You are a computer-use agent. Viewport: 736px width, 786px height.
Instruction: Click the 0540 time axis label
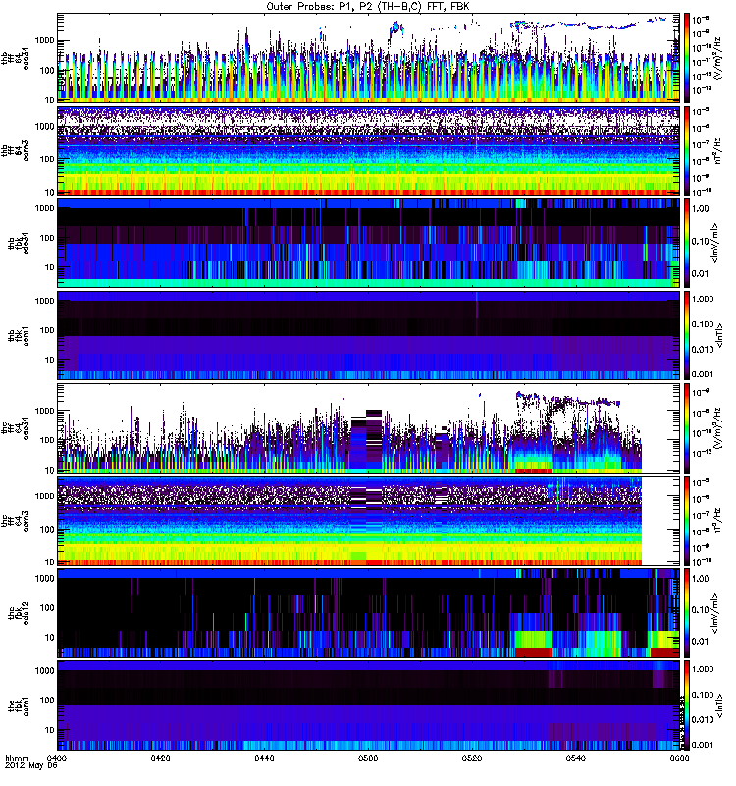pyautogui.click(x=575, y=758)
